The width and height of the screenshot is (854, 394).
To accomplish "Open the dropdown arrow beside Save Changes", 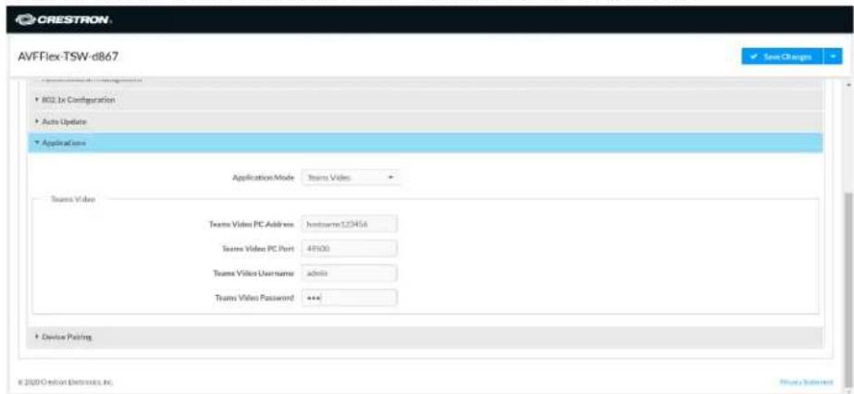I will pos(834,56).
